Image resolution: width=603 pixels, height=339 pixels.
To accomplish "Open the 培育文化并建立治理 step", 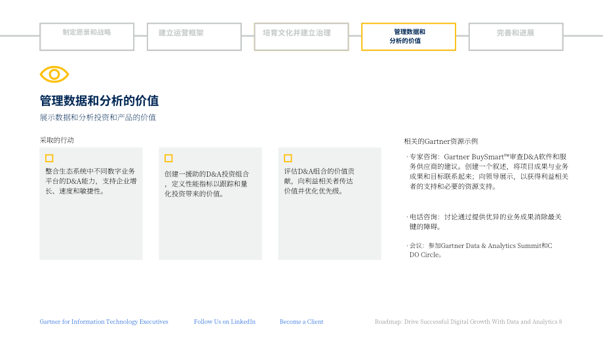I will [301, 37].
